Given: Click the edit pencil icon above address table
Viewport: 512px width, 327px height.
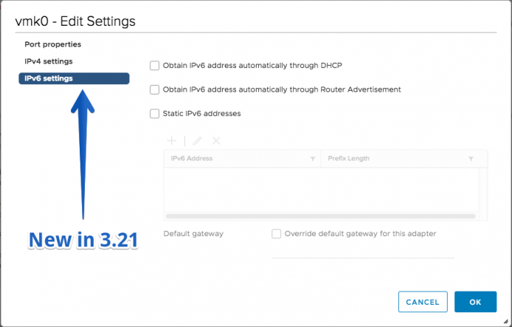Looking at the screenshot, I should 197,141.
